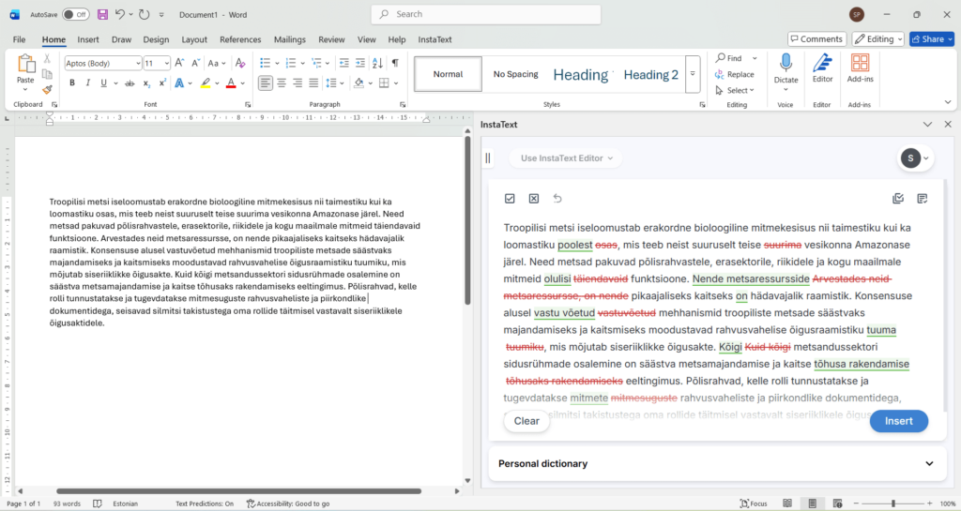
Task: Click the Clear button in InstaText
Action: pyautogui.click(x=526, y=421)
